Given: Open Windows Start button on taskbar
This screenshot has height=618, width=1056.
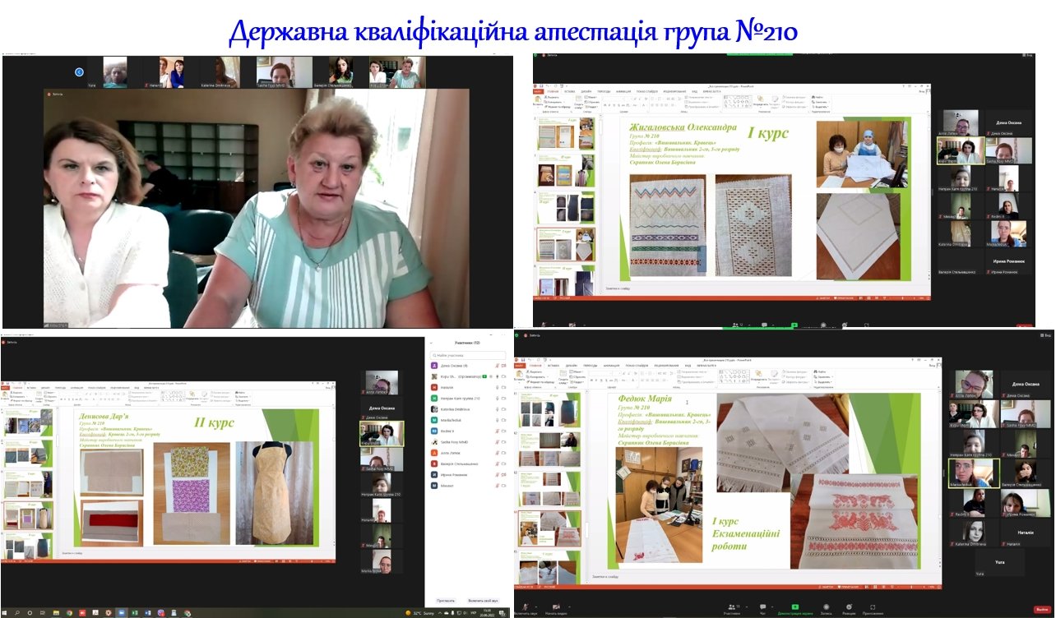Looking at the screenshot, I should 4,611.
